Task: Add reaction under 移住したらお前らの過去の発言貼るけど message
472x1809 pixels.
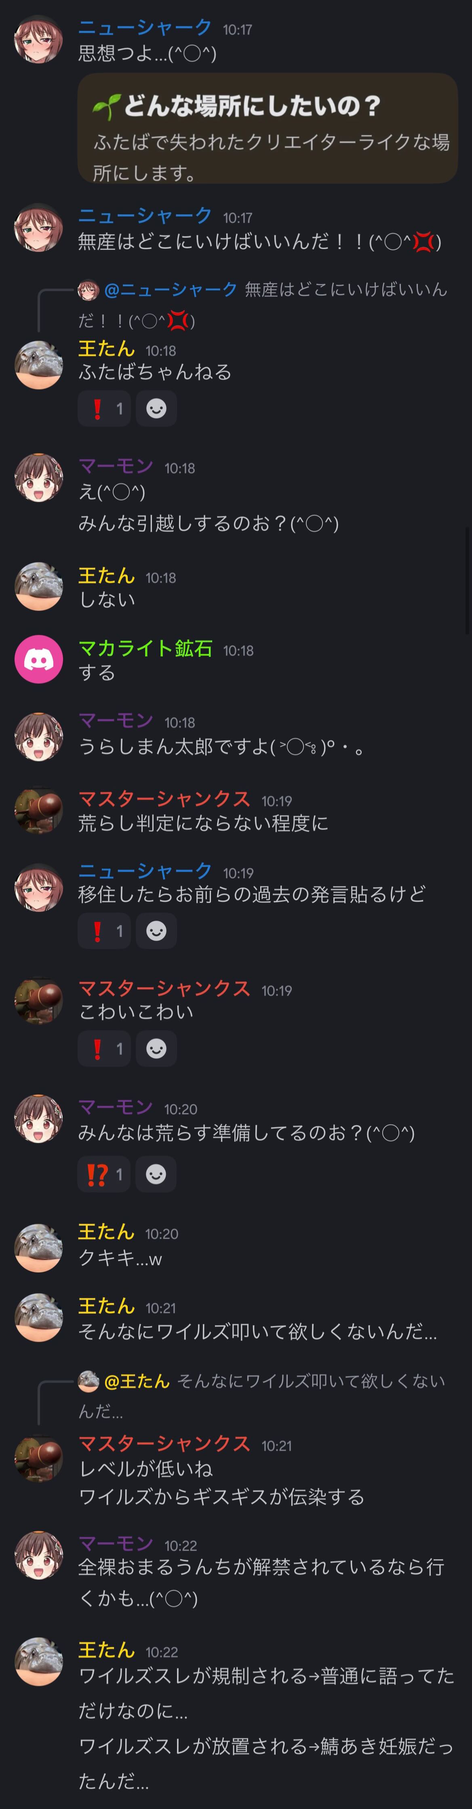Action: click(x=156, y=930)
